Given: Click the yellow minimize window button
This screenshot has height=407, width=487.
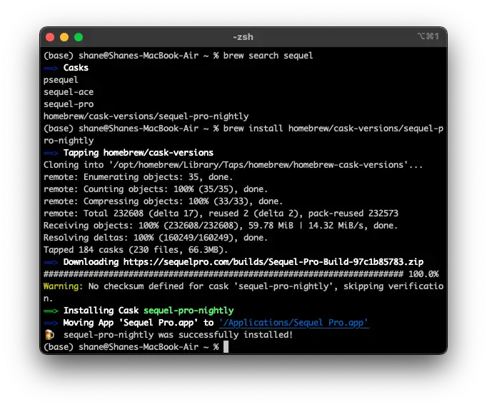Looking at the screenshot, I should click(64, 37).
